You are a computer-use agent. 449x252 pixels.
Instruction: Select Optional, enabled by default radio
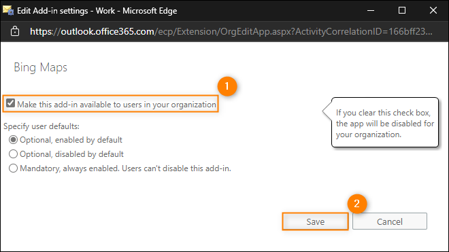[13, 140]
